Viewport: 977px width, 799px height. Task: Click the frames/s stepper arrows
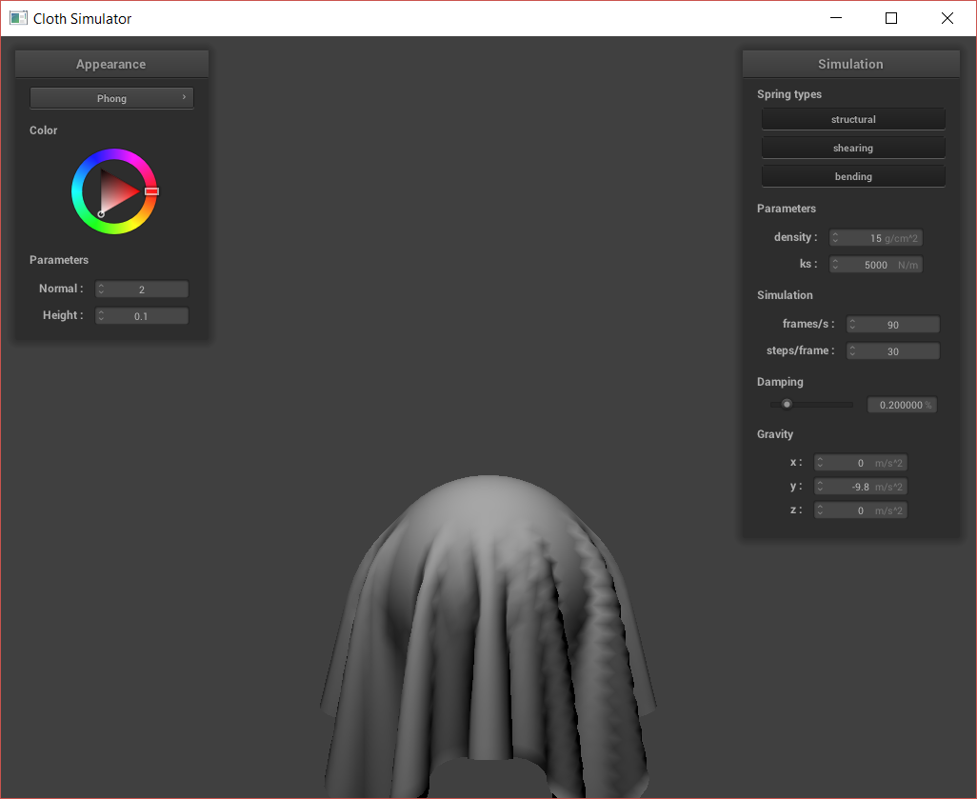pos(852,325)
